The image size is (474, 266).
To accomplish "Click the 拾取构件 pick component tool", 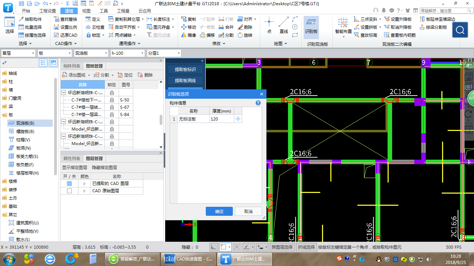I will pyautogui.click(x=30, y=19).
